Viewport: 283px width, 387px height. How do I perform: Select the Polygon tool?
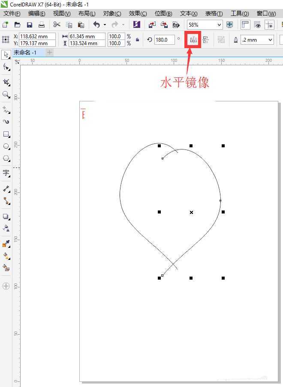(6, 158)
